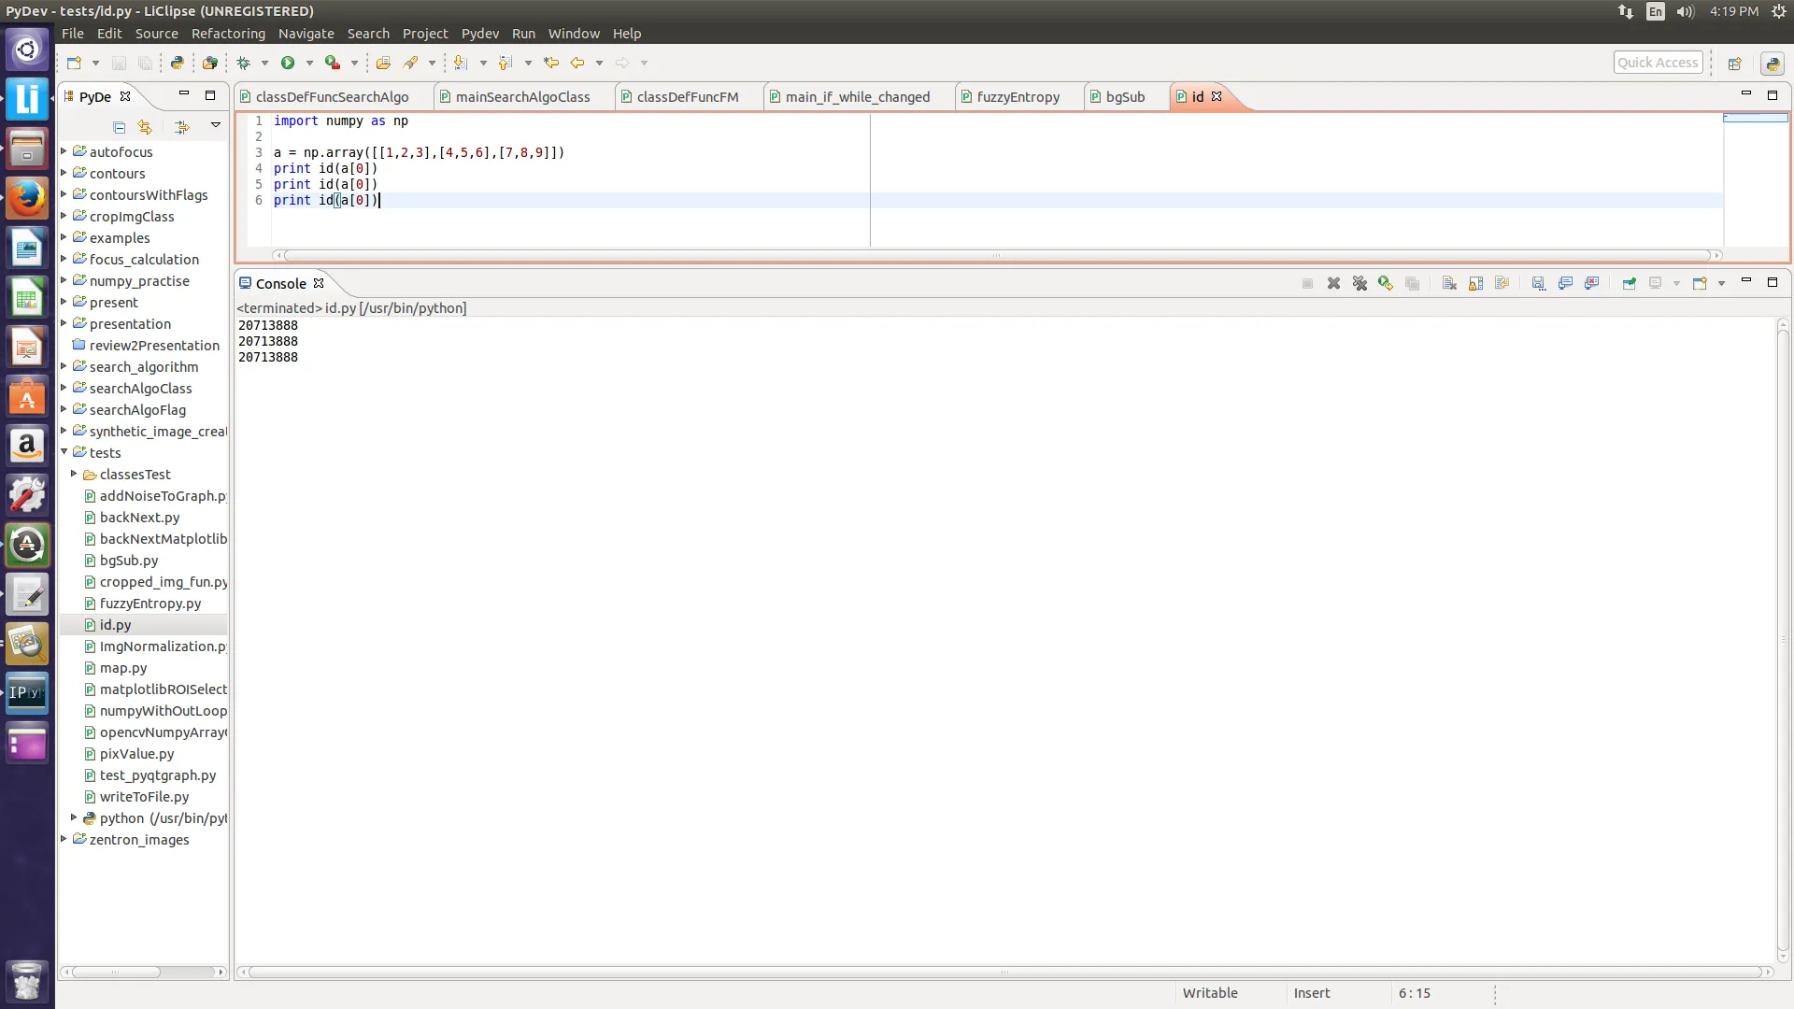Open bgSub.py in the project tree

(x=129, y=560)
